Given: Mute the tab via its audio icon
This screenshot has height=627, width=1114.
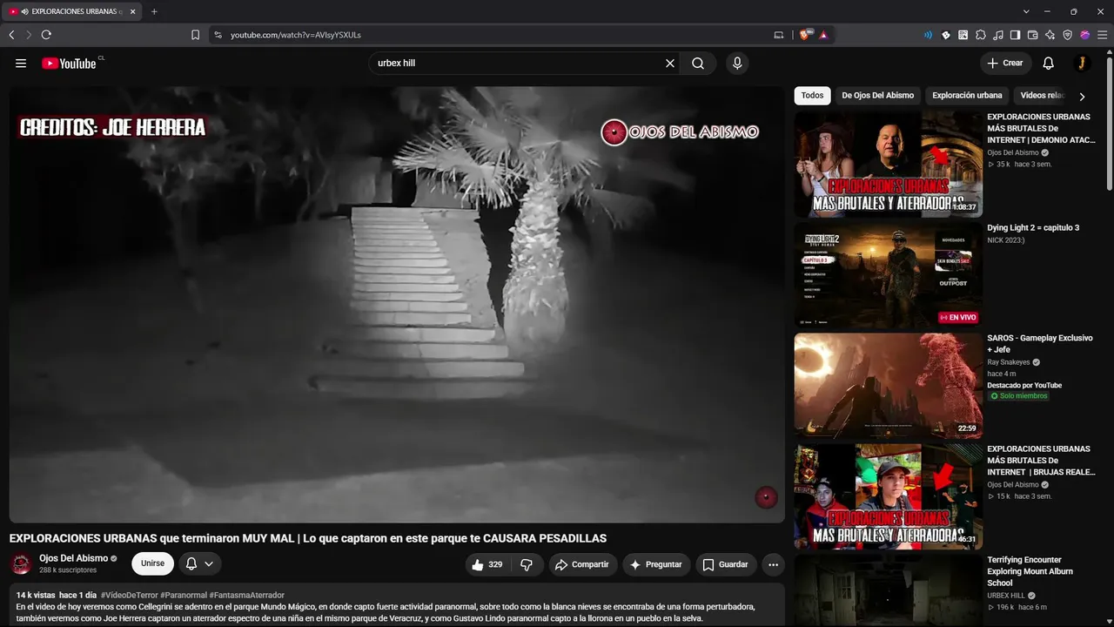Looking at the screenshot, I should (x=24, y=11).
